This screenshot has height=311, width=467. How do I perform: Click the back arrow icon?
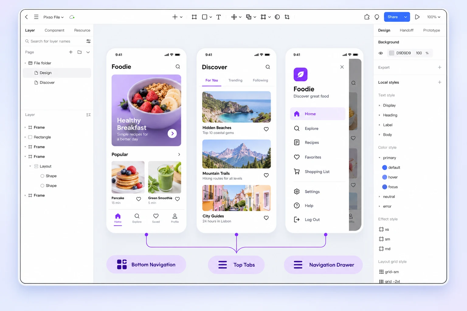pyautogui.click(x=26, y=17)
